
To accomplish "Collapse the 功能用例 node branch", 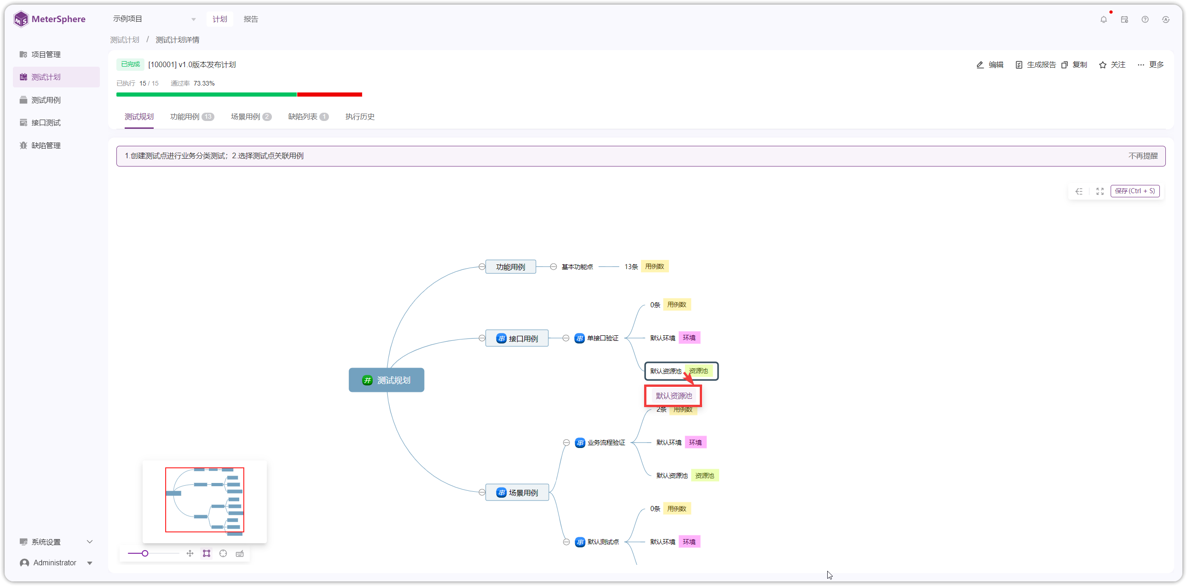I will (x=482, y=267).
